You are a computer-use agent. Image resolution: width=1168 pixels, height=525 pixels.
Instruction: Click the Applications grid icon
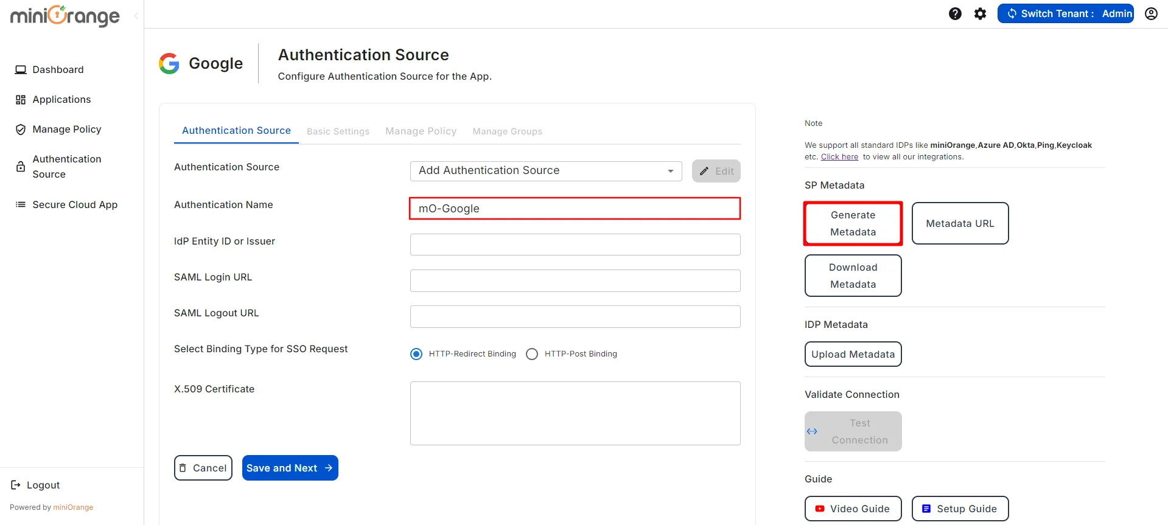click(21, 99)
